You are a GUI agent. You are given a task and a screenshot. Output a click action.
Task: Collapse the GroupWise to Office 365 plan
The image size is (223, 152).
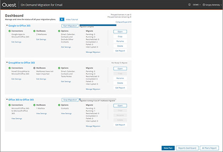(7, 63)
